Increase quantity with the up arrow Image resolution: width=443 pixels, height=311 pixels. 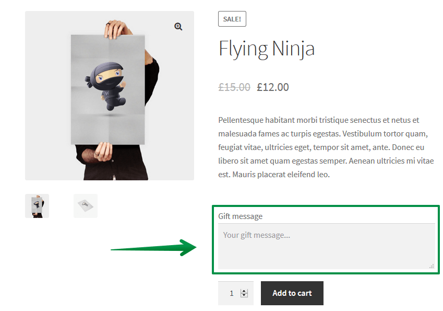[244, 291]
